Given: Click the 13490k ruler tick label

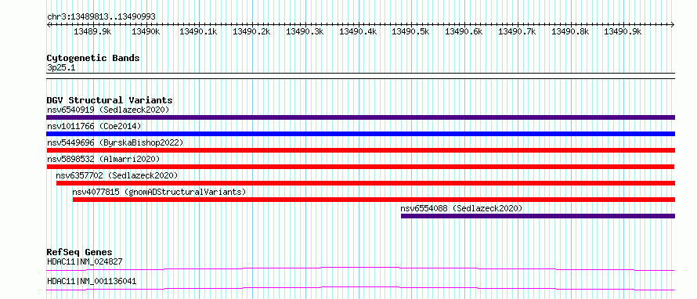Looking at the screenshot, I should point(146,31).
